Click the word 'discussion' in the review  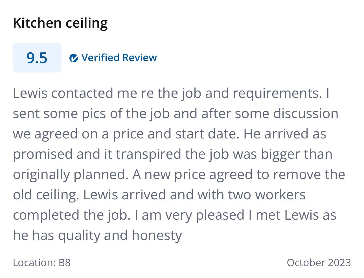click(306, 114)
